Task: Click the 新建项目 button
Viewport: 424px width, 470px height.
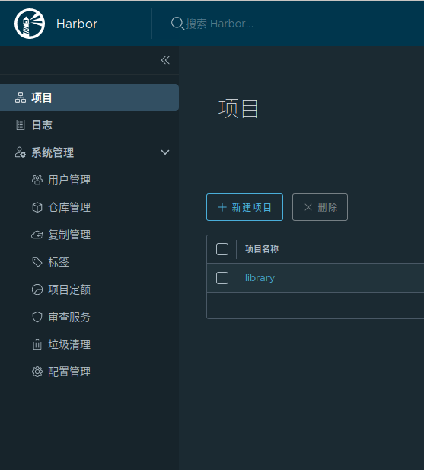Action: (x=244, y=207)
